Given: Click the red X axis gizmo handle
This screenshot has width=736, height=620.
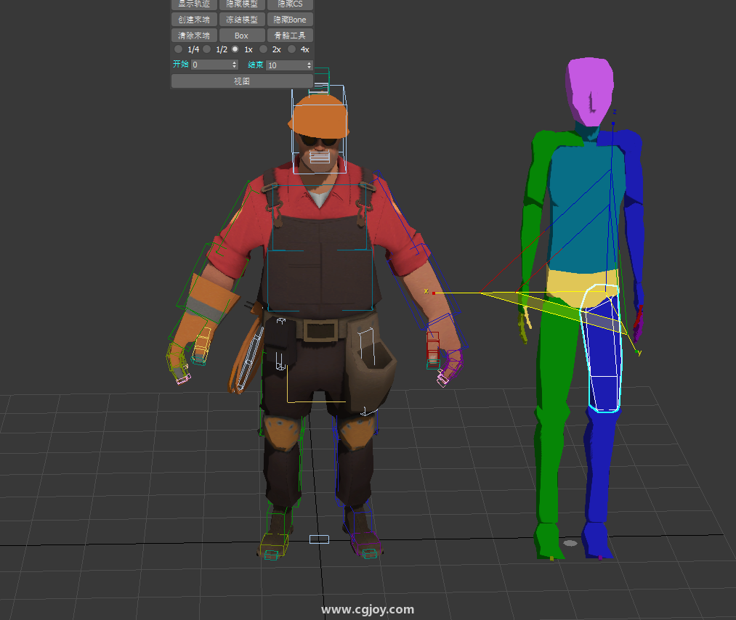Looking at the screenshot, I should [434, 293].
